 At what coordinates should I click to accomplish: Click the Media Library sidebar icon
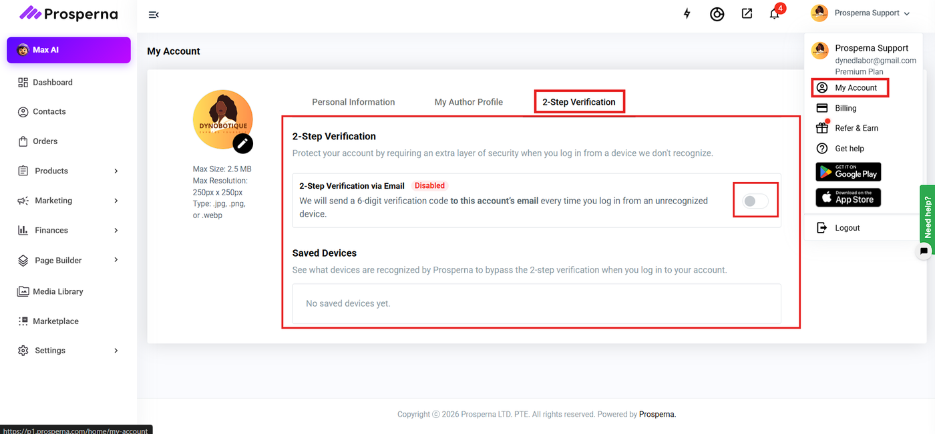[23, 291]
